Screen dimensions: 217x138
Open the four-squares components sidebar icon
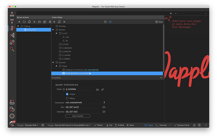click(12, 42)
